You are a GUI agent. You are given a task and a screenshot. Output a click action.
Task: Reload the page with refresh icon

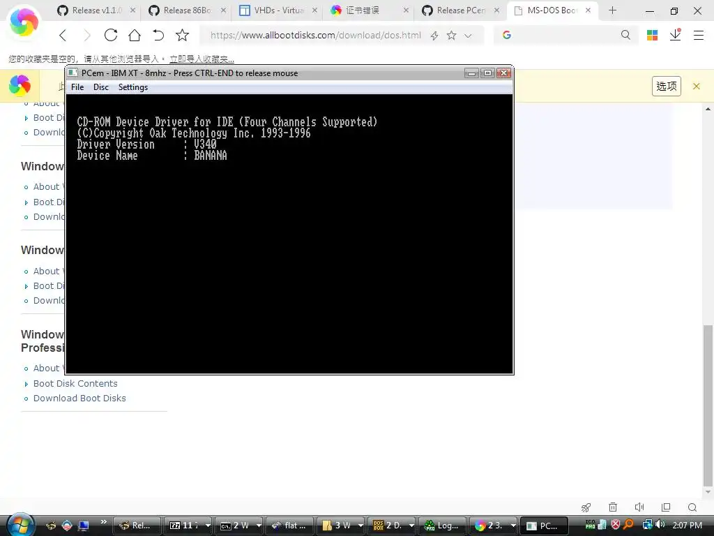(111, 35)
